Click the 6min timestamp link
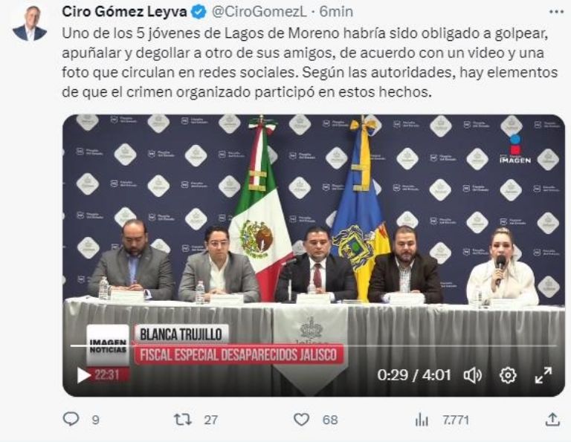 coord(336,12)
